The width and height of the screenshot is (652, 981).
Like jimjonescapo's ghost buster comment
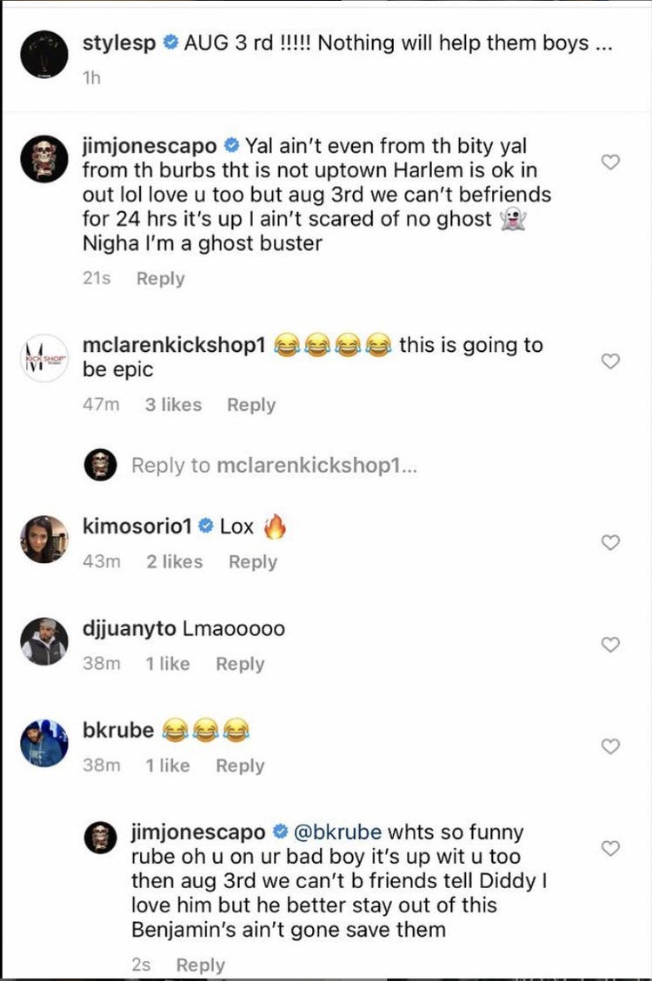point(611,162)
